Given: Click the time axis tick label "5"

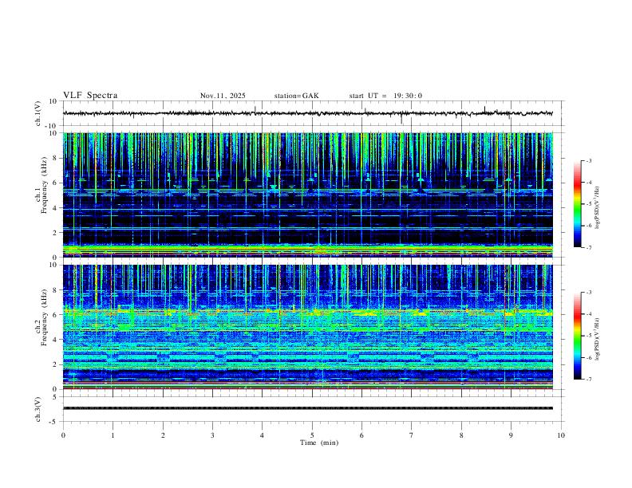Looking at the screenshot, I should click(x=312, y=435).
